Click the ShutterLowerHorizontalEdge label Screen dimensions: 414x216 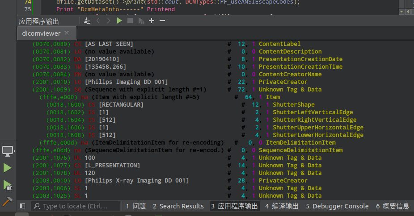pos(318,135)
